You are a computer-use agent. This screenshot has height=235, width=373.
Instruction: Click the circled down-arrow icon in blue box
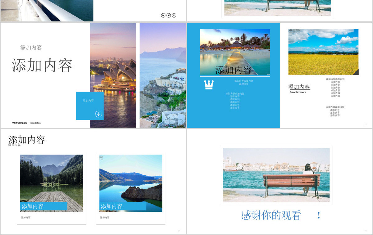click(99, 114)
